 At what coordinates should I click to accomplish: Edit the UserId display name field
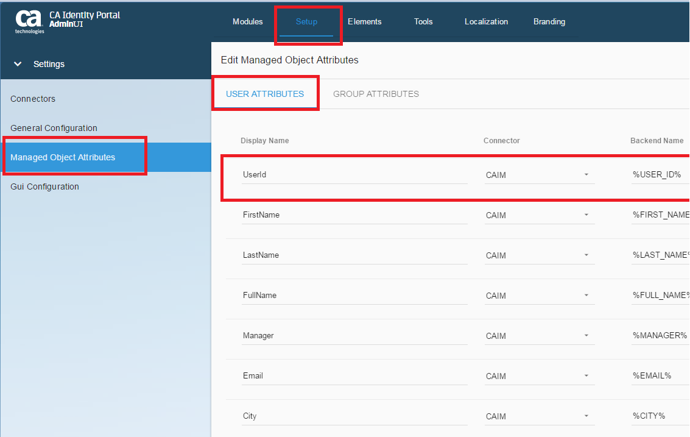(x=354, y=175)
